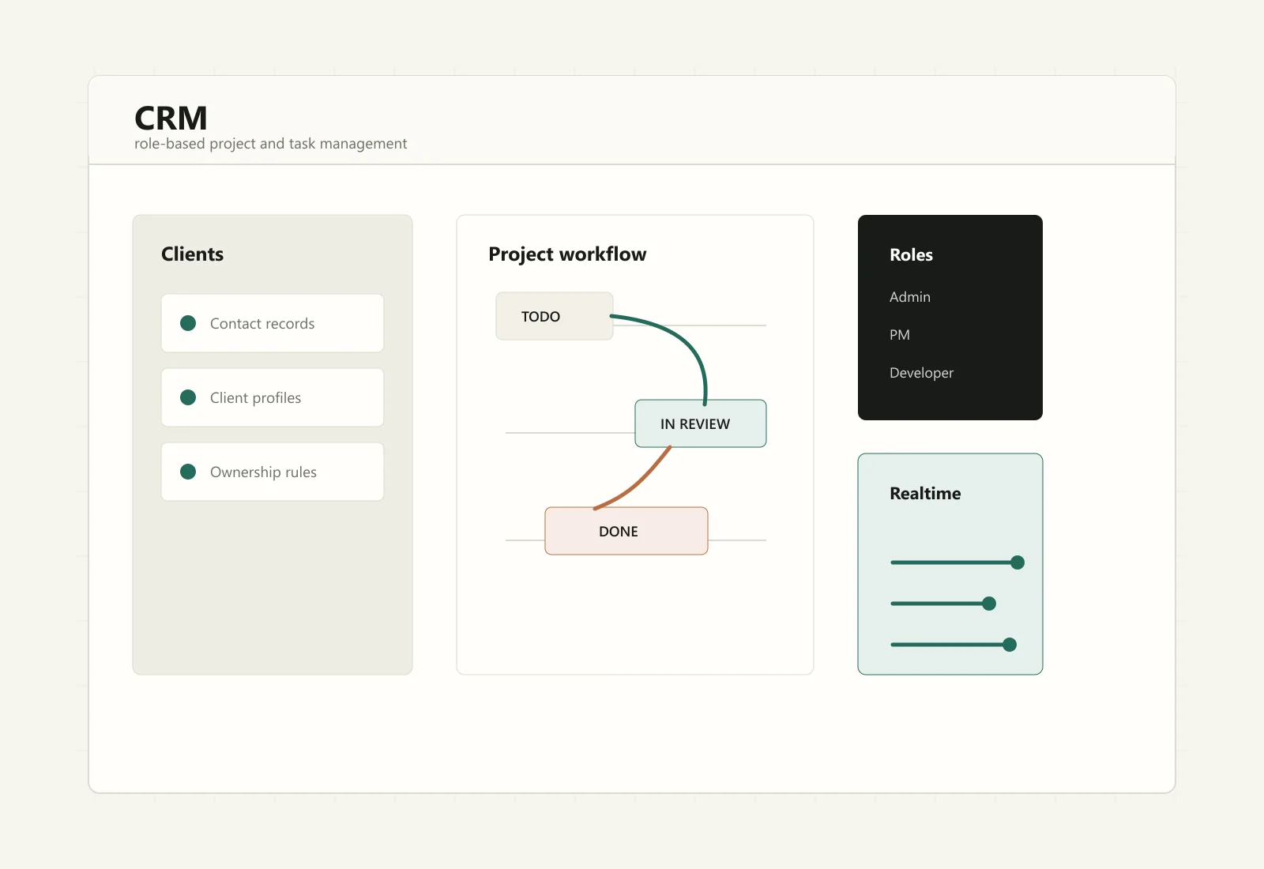Screen dimensions: 1264x869
Task: Click the Roles heading
Action: pyautogui.click(x=911, y=254)
